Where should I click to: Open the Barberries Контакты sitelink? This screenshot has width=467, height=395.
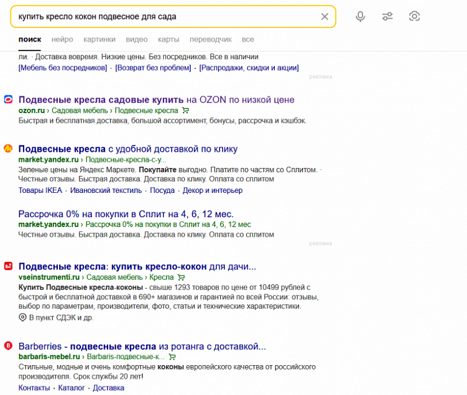pos(34,388)
